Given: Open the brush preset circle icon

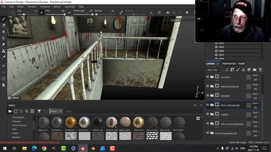Looking at the screenshot, I should [12, 12].
